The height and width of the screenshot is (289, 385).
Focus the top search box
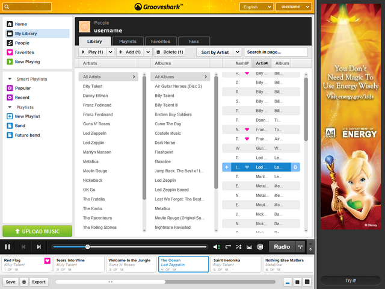(27, 7)
